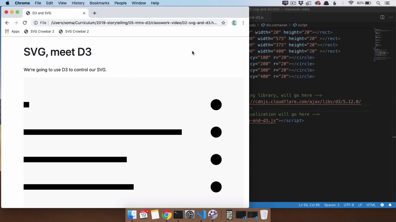Open the Bookmarks menu
Screen dimensions: 396x222
[99, 3]
